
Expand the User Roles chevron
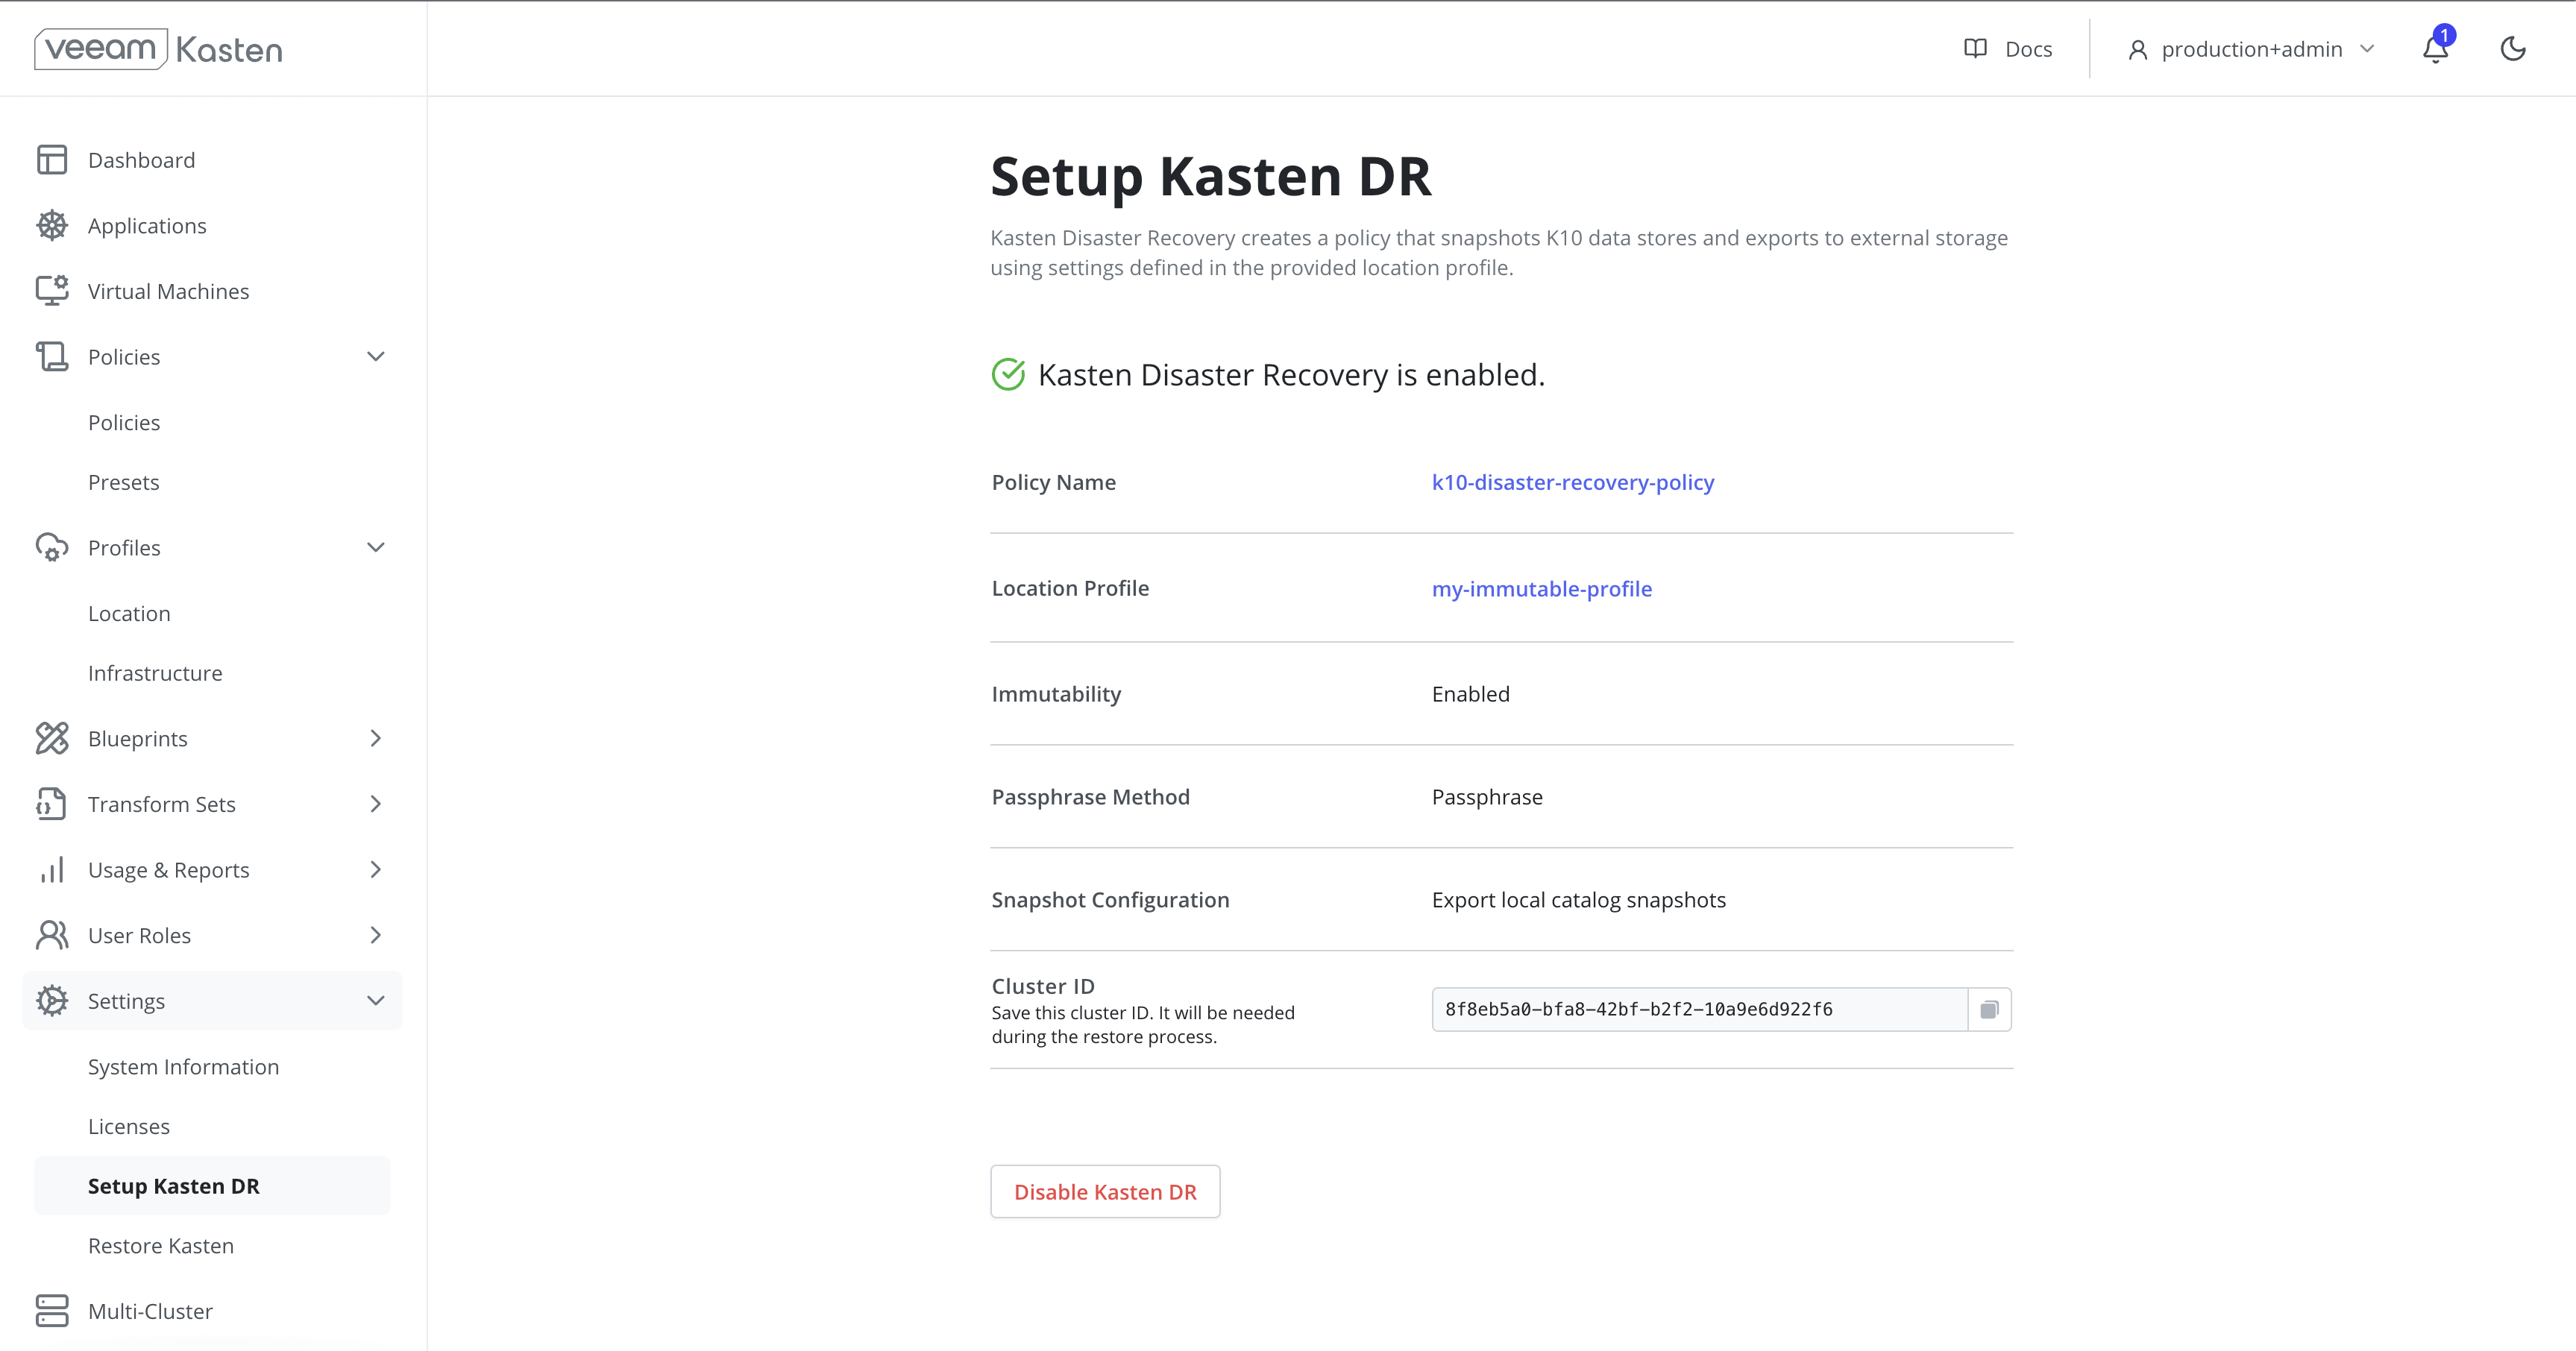pyautogui.click(x=376, y=936)
